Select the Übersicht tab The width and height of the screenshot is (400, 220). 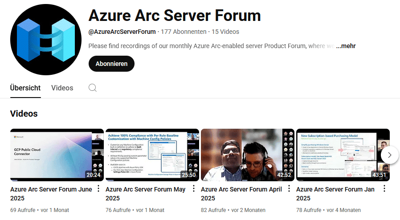click(x=25, y=88)
